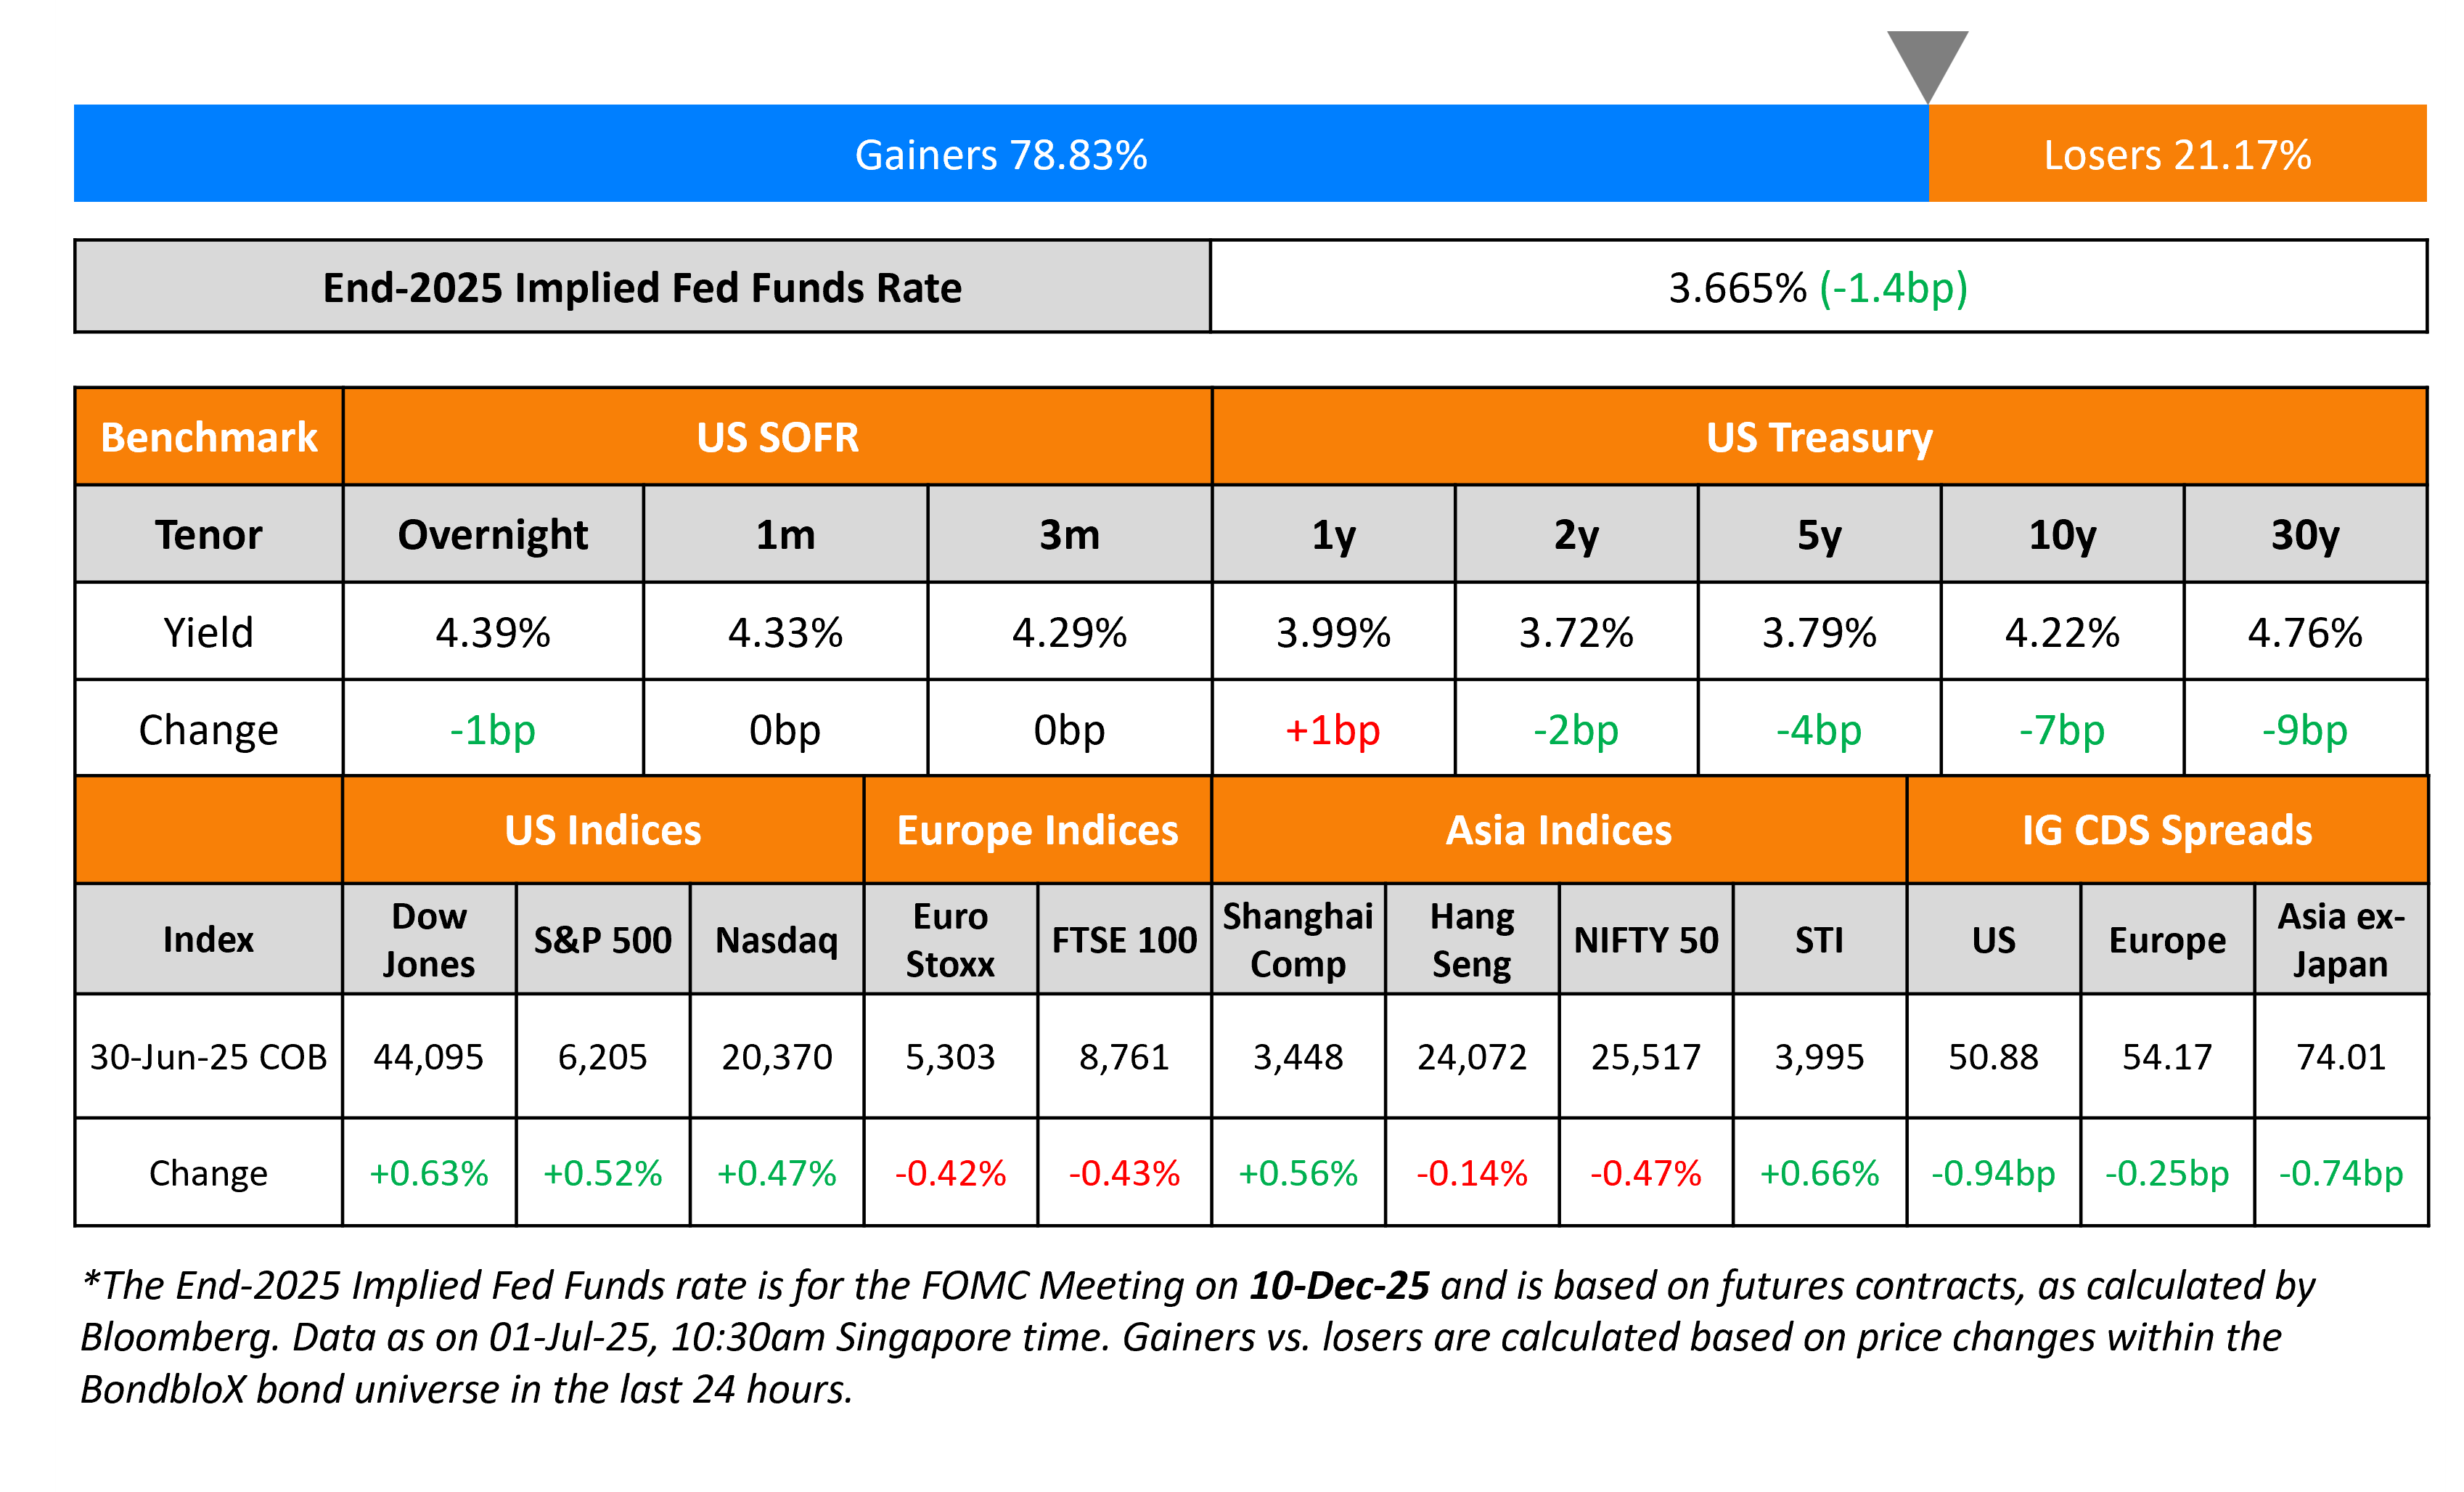Viewport: 2464px width, 1492px height.
Task: Select the Europe Indices header
Action: (x=1037, y=831)
